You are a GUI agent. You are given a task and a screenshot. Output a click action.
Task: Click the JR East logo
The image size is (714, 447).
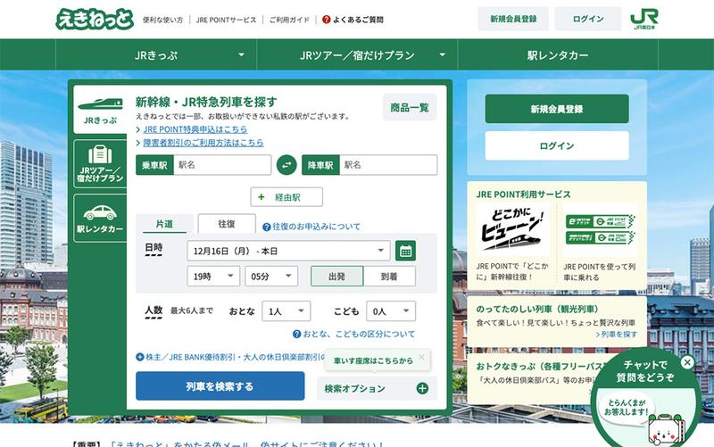click(643, 19)
